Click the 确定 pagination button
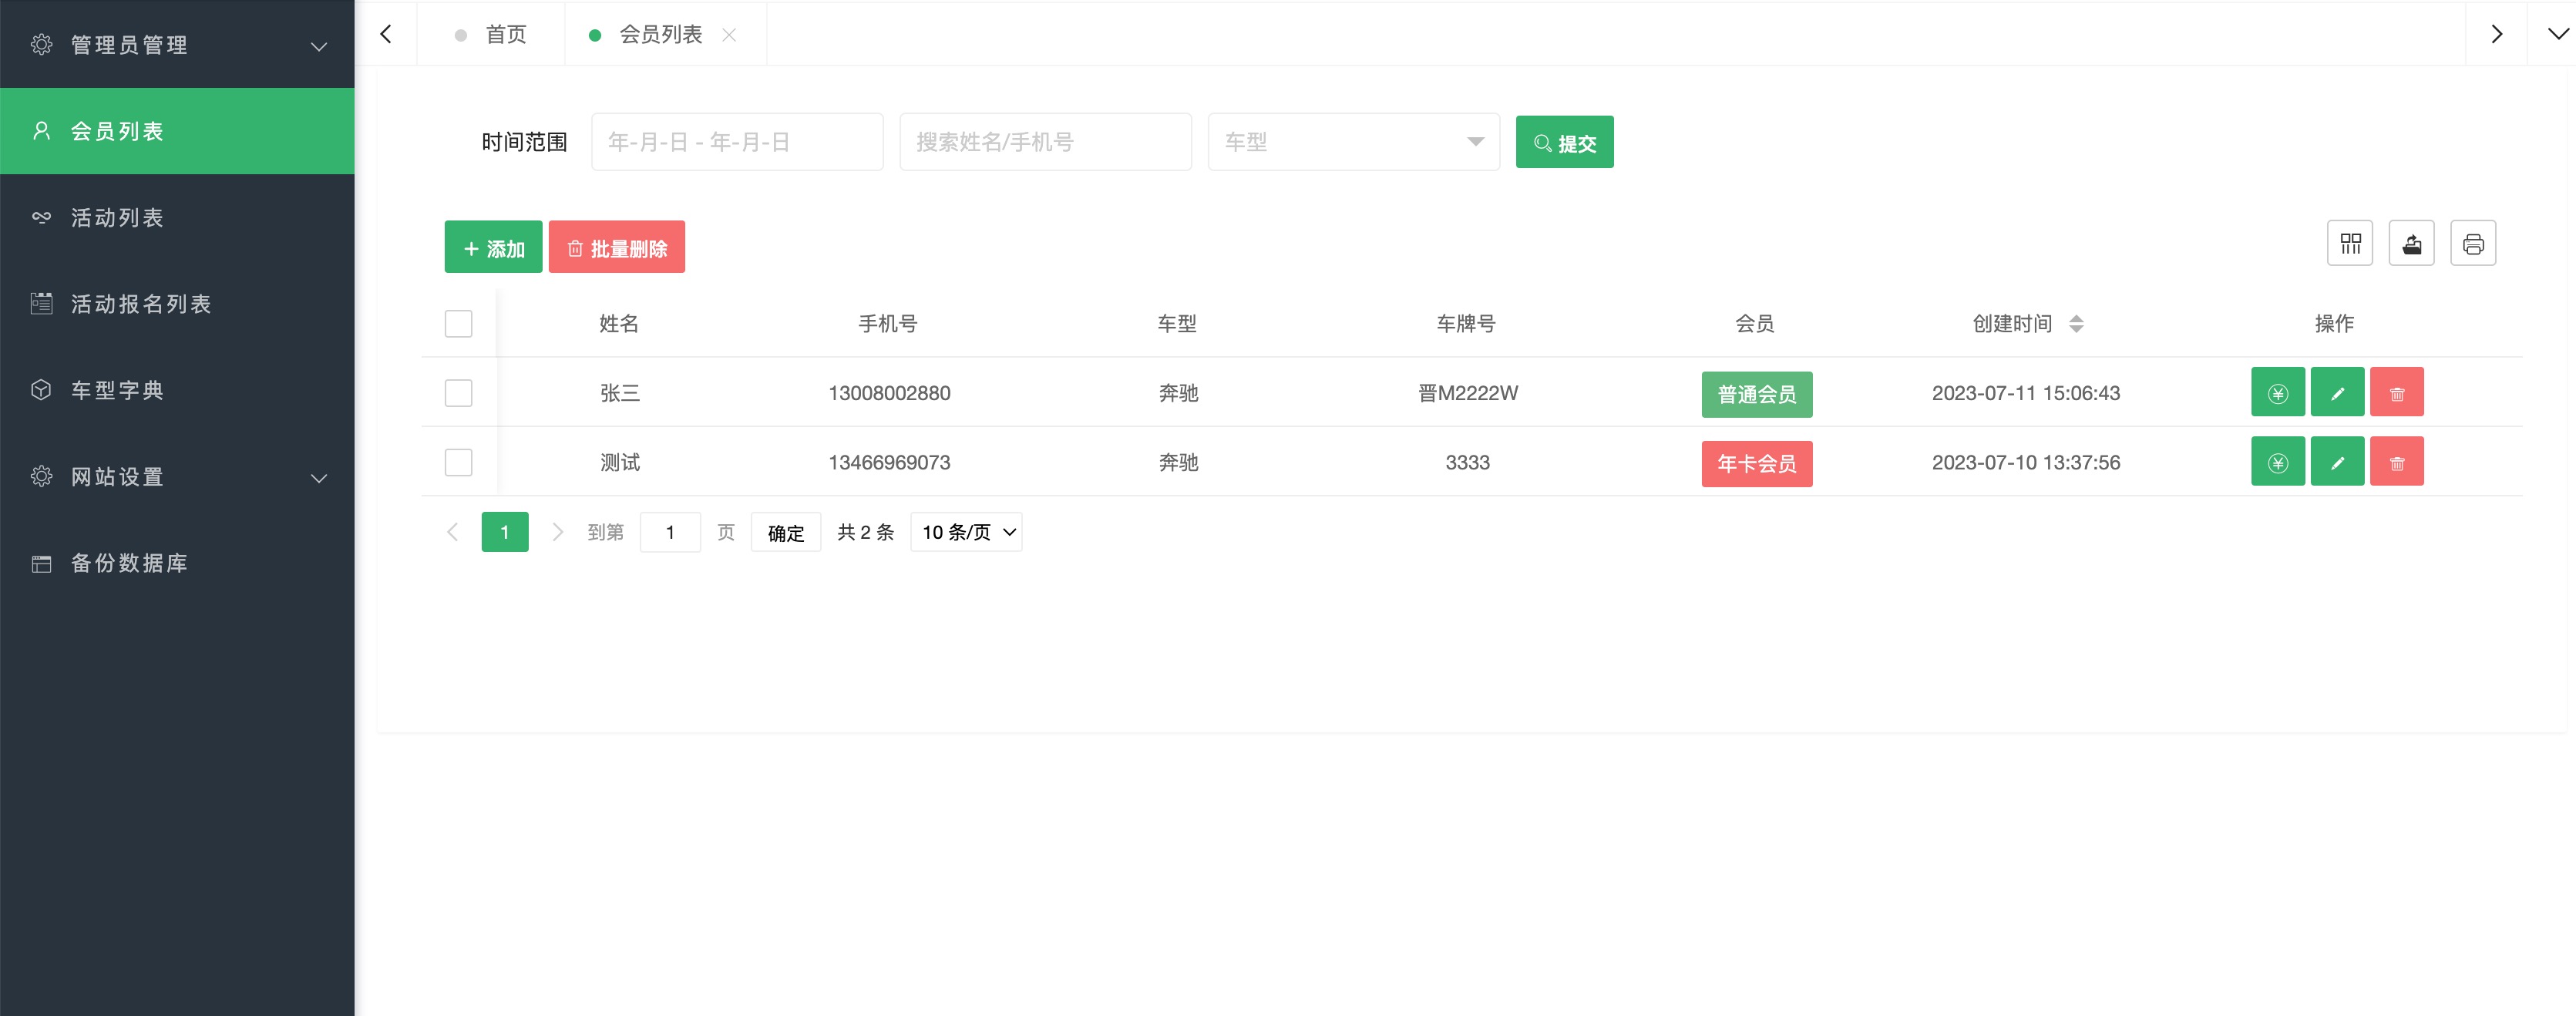The image size is (2576, 1016). click(785, 532)
